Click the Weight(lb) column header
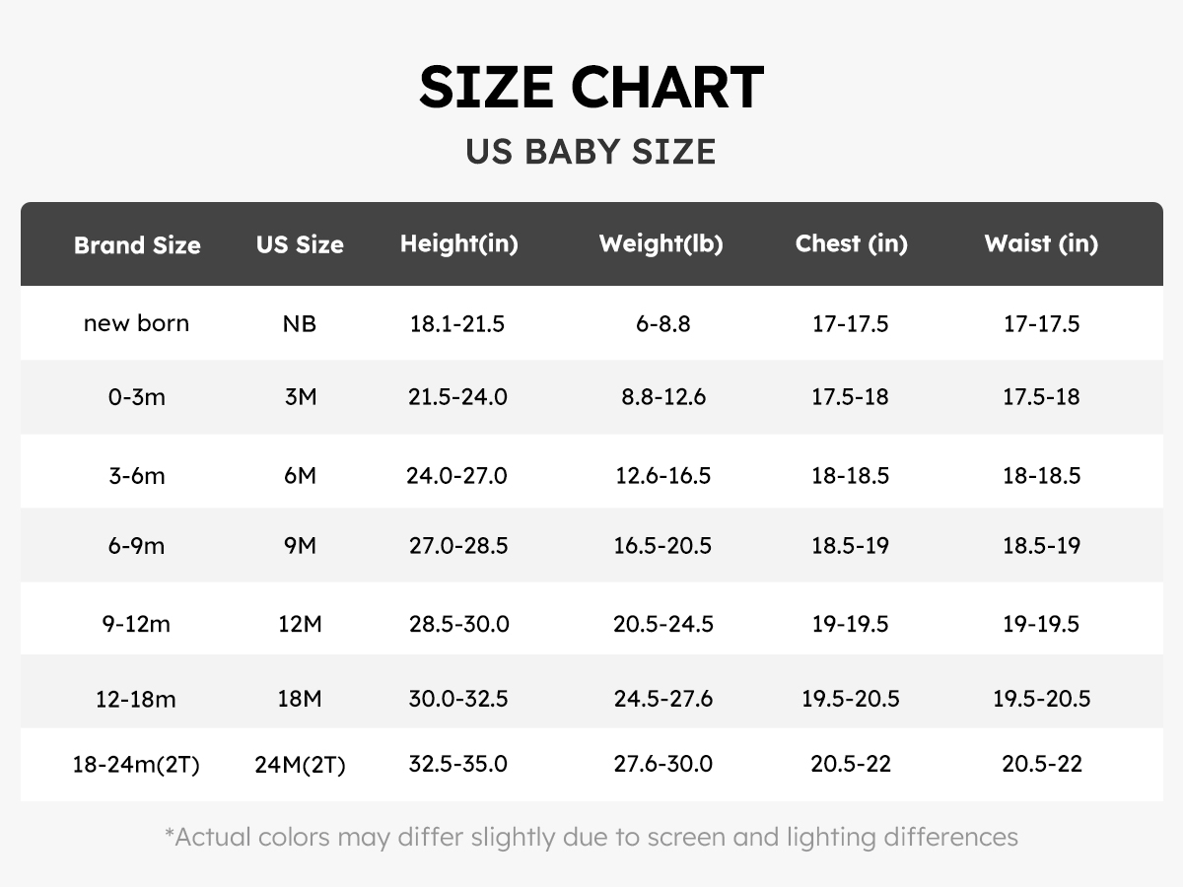The image size is (1183, 887). (661, 244)
